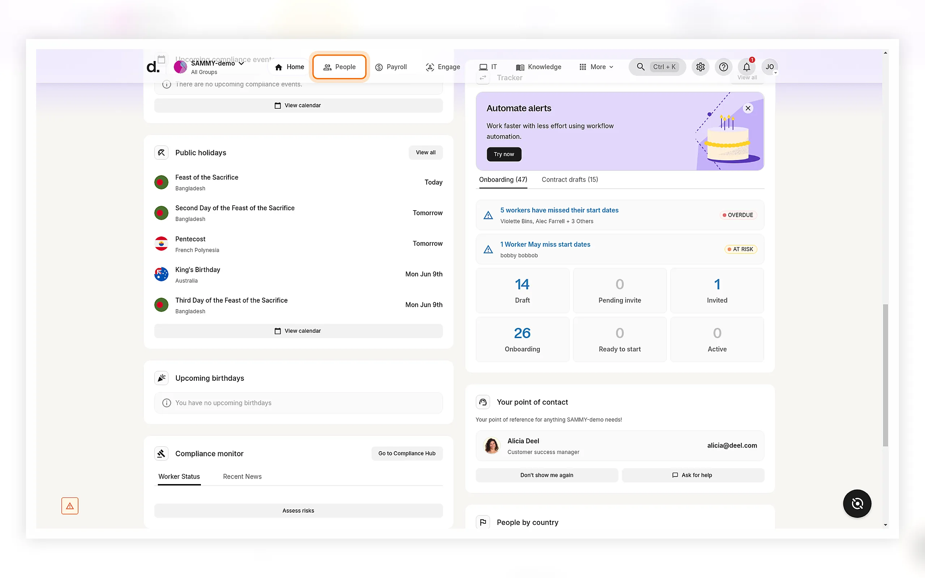This screenshot has width=925, height=578.
Task: Open the Draft workers count card
Action: point(522,290)
